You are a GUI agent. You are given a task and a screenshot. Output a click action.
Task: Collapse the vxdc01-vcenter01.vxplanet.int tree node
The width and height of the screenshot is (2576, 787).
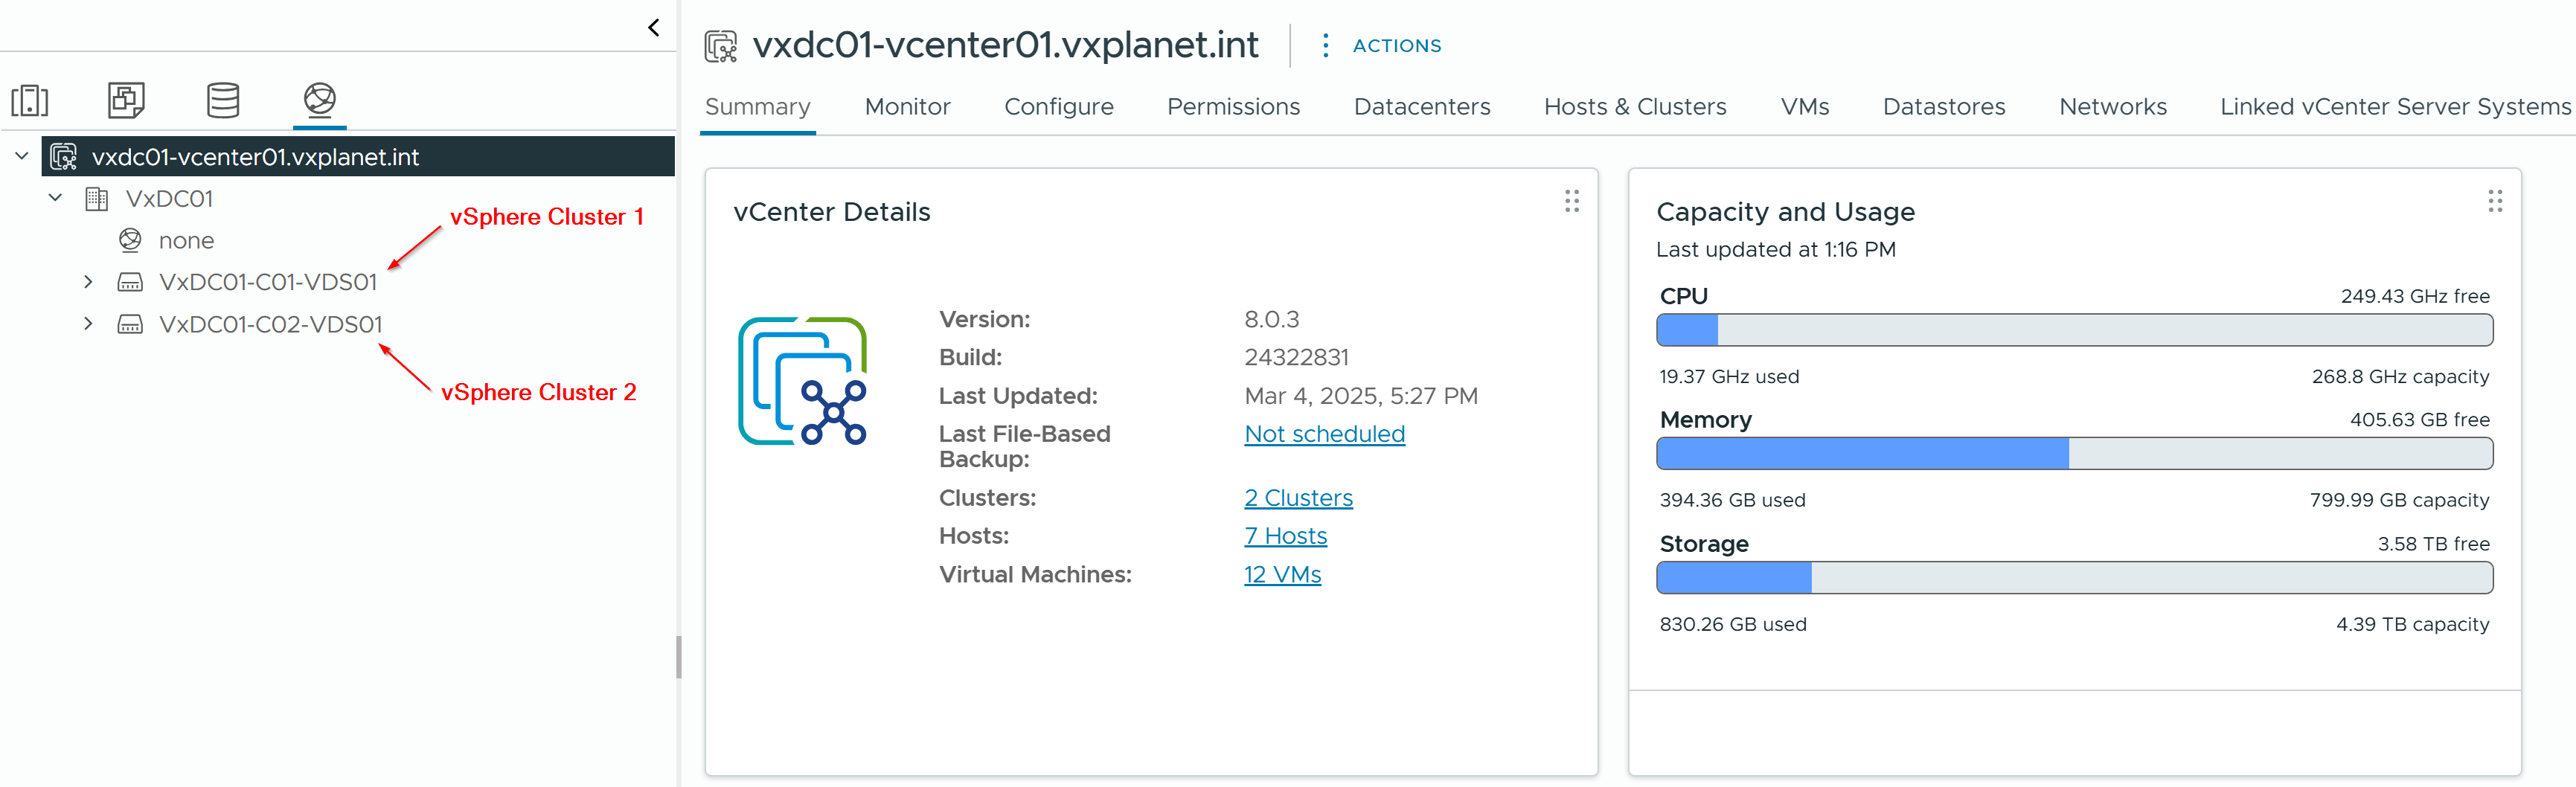click(x=21, y=156)
